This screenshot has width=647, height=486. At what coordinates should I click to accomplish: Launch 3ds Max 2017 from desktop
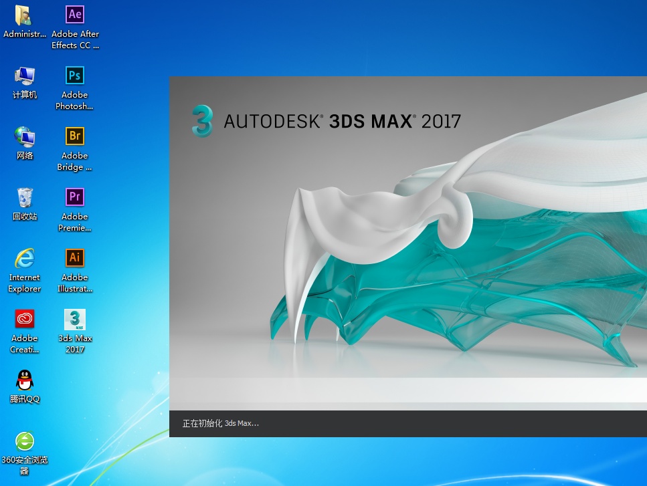point(74,321)
